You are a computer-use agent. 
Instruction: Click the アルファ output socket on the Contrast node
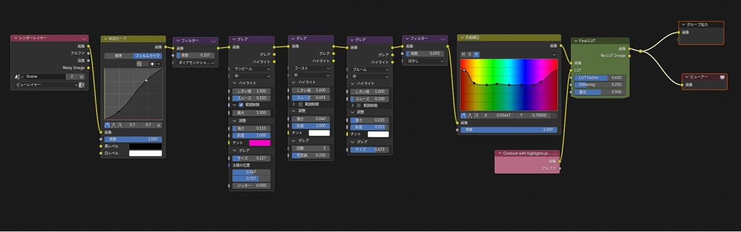560,168
